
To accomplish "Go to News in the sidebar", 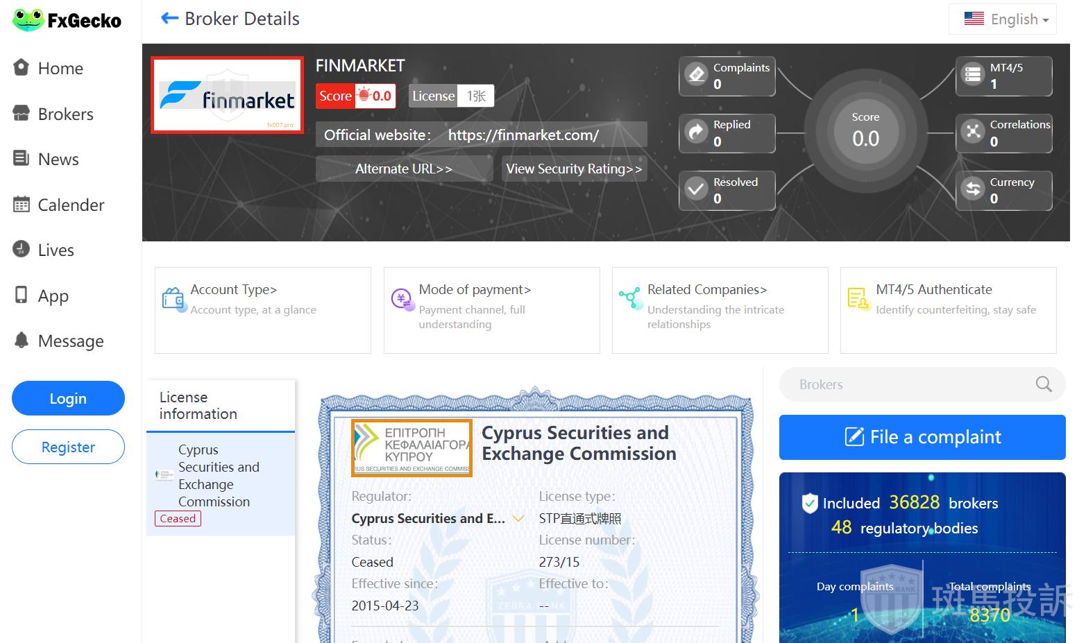I will click(58, 160).
